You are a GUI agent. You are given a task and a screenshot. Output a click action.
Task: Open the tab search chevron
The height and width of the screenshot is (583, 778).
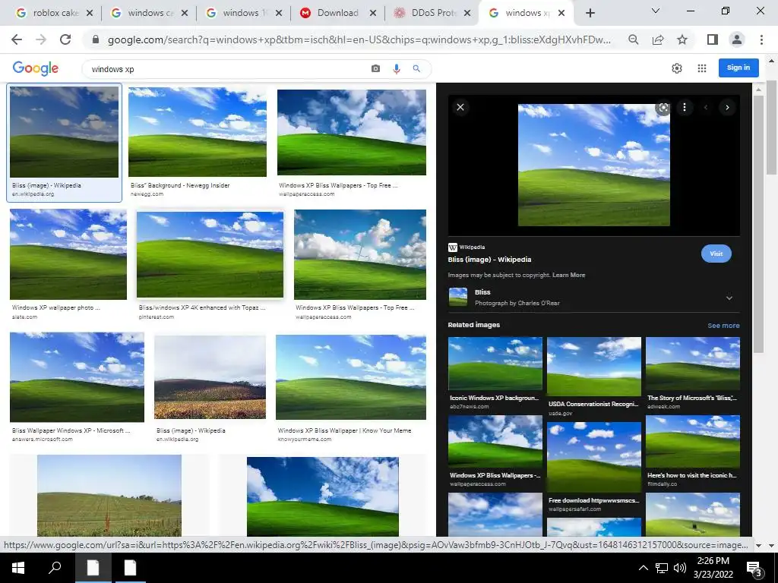tap(656, 11)
